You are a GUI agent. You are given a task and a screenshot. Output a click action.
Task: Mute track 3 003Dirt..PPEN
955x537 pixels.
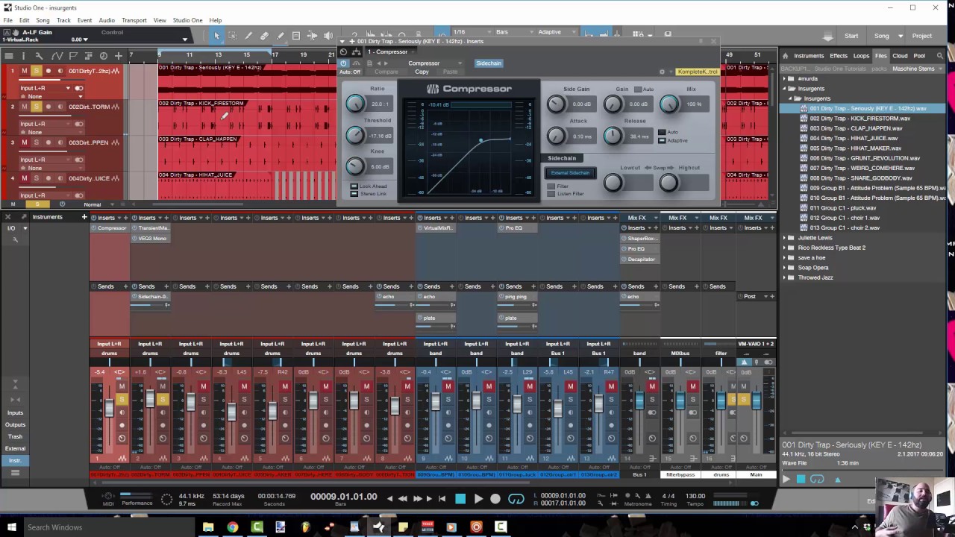coord(24,142)
